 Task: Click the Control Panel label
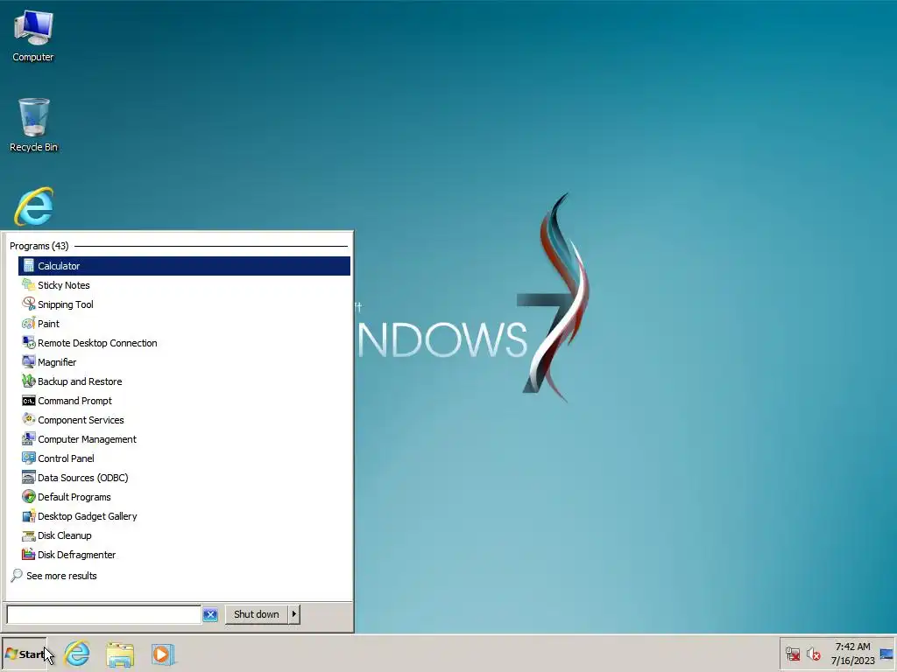[66, 458]
